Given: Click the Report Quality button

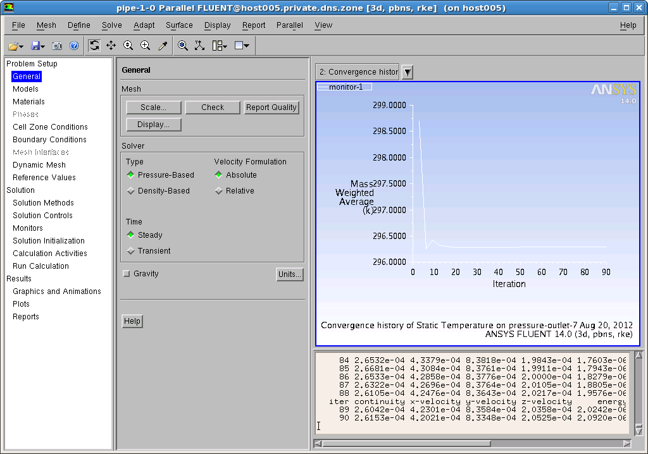Looking at the screenshot, I should click(271, 107).
